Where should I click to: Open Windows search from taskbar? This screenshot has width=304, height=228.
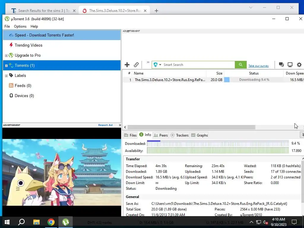[21, 222]
